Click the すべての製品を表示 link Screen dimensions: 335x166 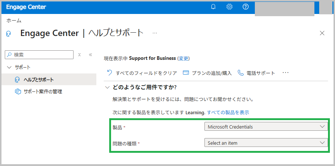(228, 112)
